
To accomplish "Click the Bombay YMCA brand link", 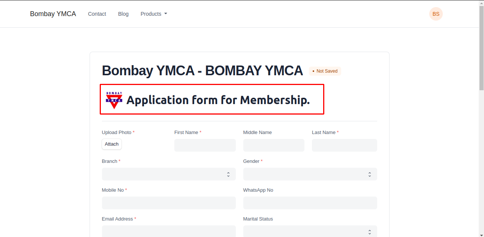I will point(53,14).
